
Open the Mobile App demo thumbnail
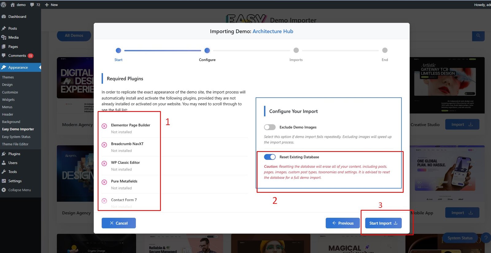point(447,173)
